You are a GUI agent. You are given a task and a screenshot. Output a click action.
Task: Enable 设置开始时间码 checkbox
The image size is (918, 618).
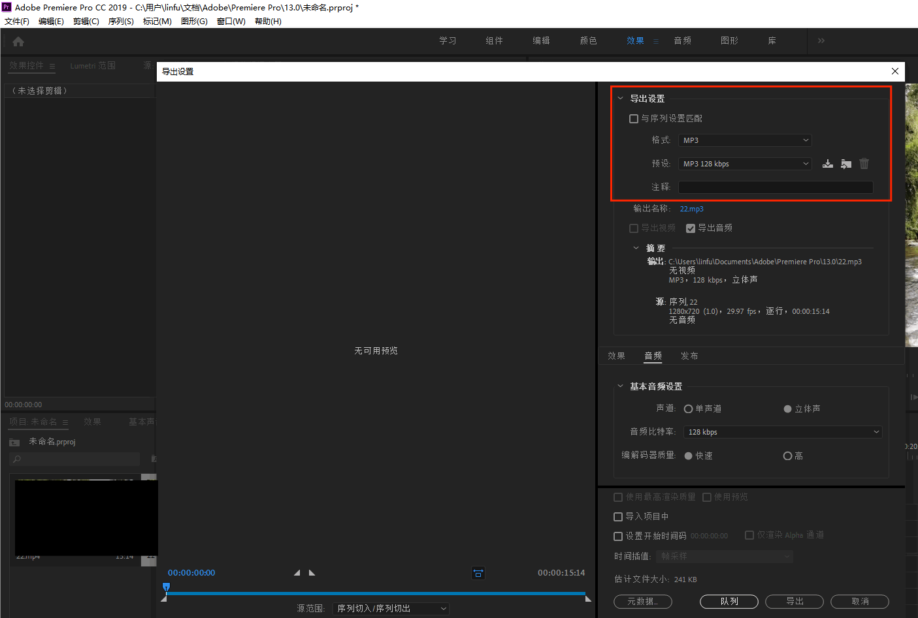click(x=618, y=536)
